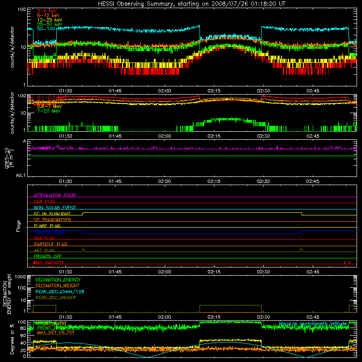Click 02:45 tick label under the decimation panel

point(313,317)
